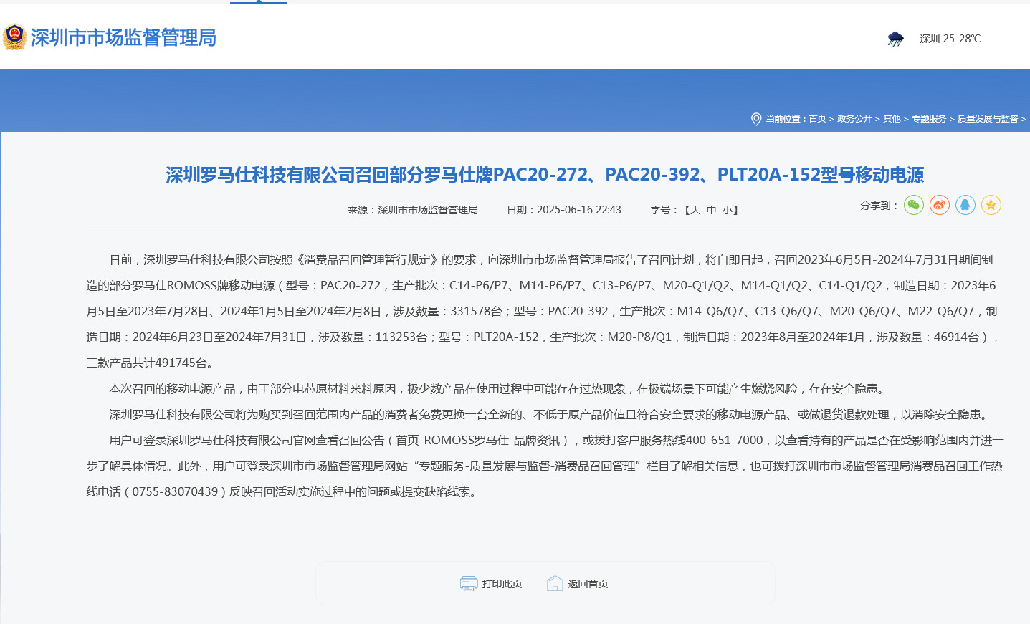Go to 首页 in breadcrumb

[817, 119]
